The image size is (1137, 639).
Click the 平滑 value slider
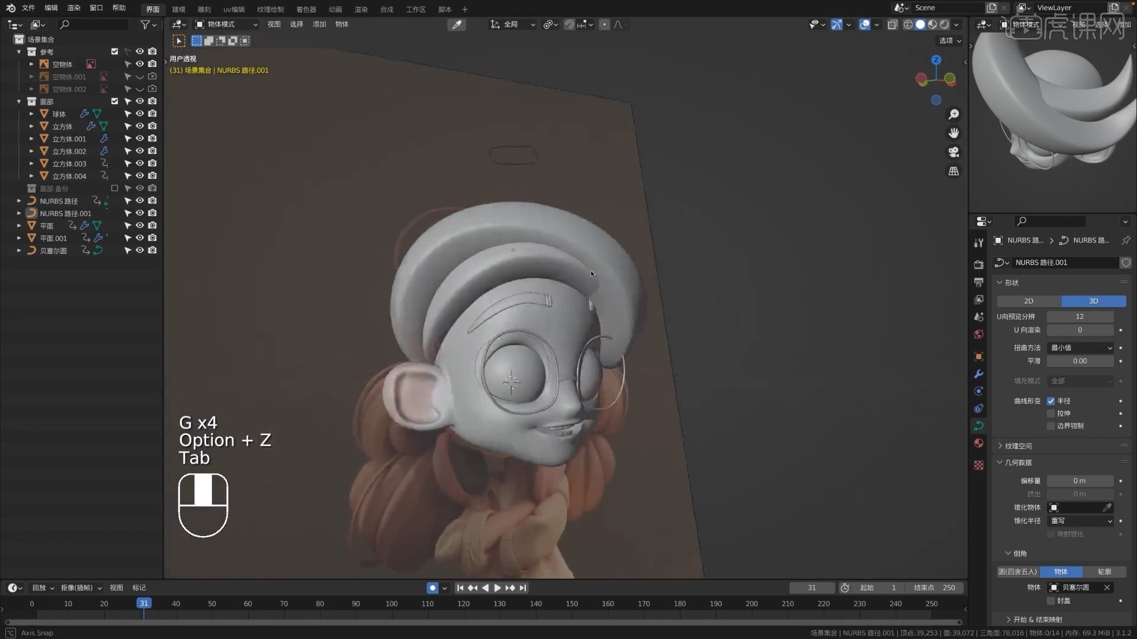tap(1081, 361)
